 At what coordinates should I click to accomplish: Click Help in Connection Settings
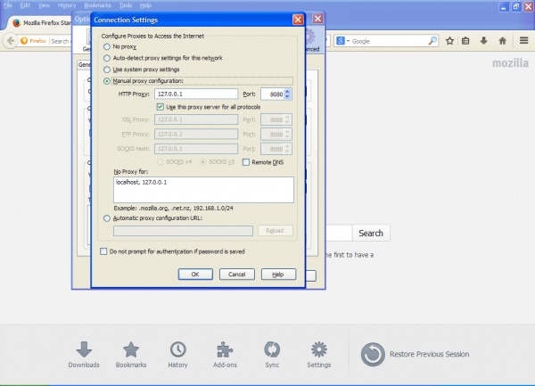tap(278, 275)
